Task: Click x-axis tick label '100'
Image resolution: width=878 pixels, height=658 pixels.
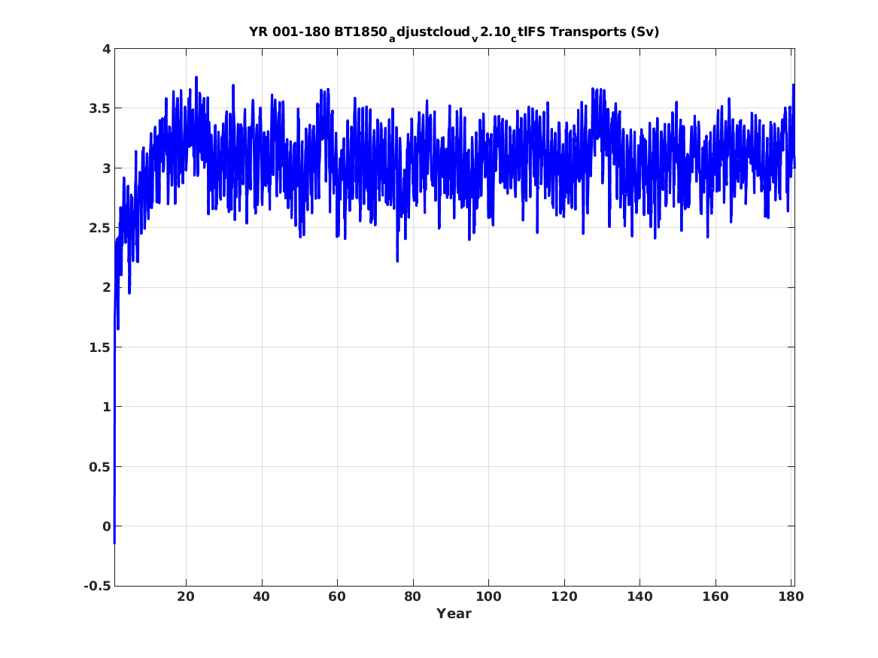Action: (488, 597)
